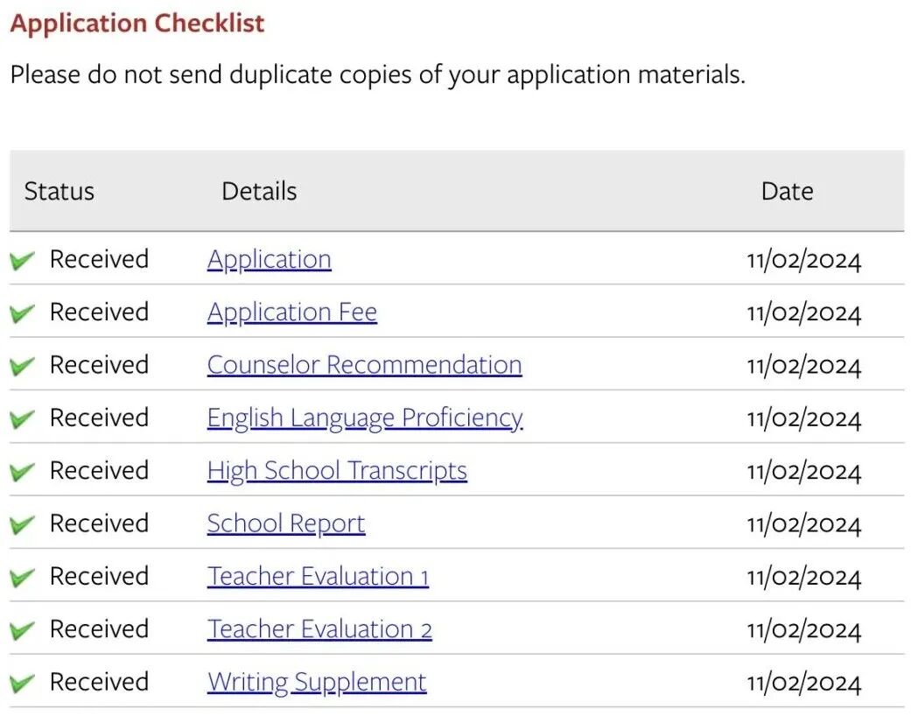Click the green checkmark beside Application row
The width and height of the screenshot is (911, 716).
(x=23, y=260)
